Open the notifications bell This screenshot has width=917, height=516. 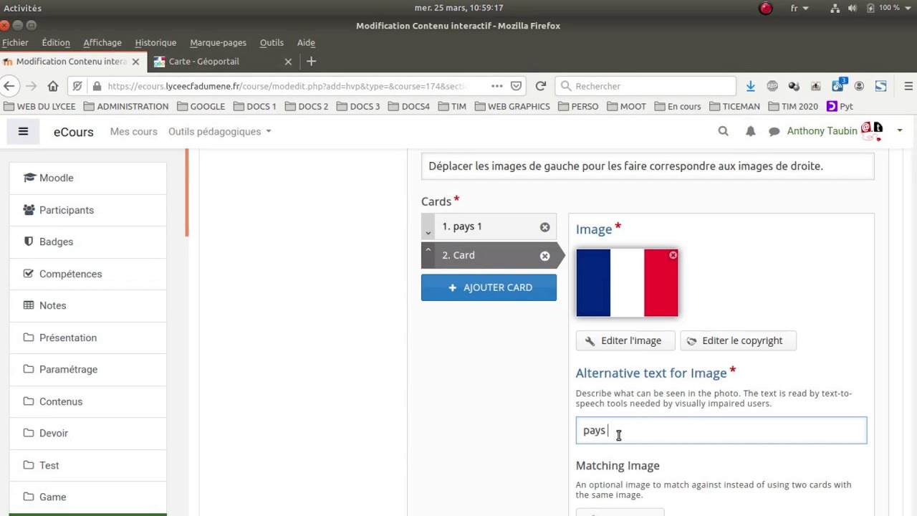tap(750, 131)
